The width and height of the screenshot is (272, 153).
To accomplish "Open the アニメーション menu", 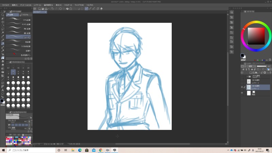I will pos(26,5).
